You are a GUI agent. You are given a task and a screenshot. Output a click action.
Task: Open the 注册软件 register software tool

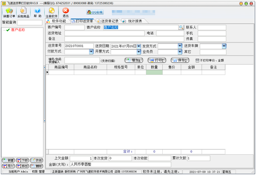coord(51,12)
